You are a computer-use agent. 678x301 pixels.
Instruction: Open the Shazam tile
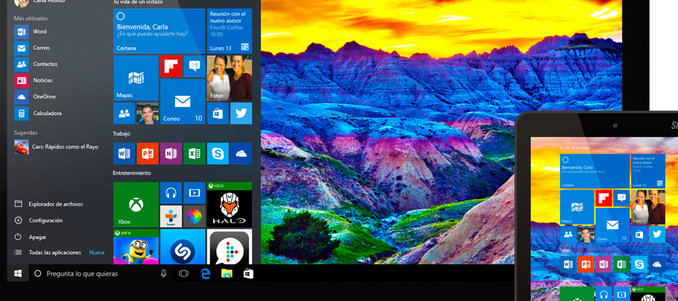183,247
